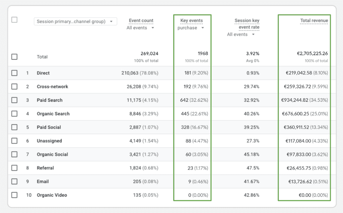The width and height of the screenshot is (343, 213).
Task: Select the Paid Social channel name
Action: coord(49,127)
